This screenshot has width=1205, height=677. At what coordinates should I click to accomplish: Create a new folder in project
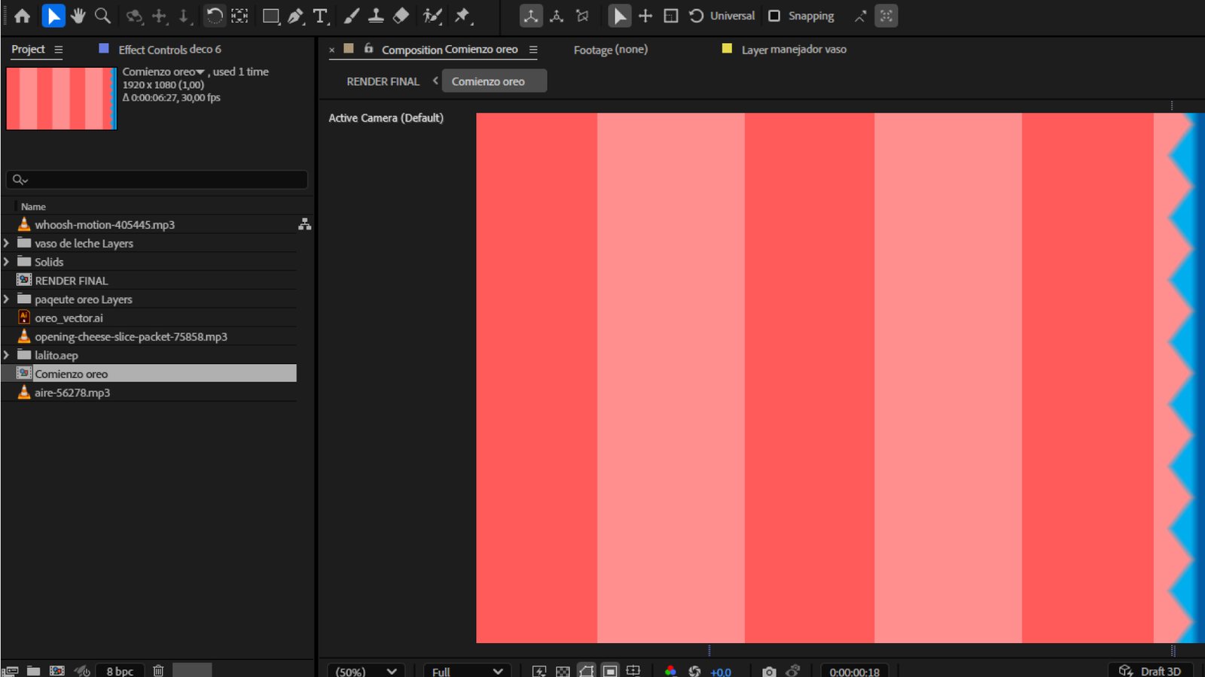(33, 671)
